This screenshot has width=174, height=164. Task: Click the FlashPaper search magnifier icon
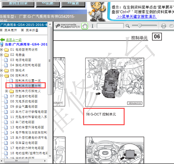tap(127, 26)
